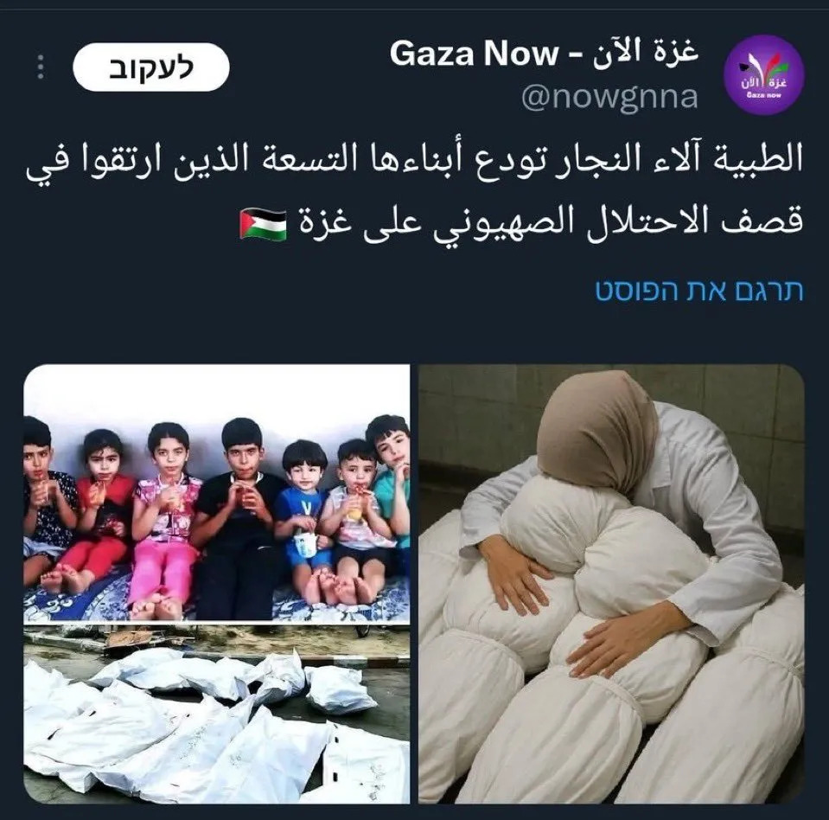Translate the post via תרגם את הפוסט
The width and height of the screenshot is (829, 820).
click(x=699, y=291)
